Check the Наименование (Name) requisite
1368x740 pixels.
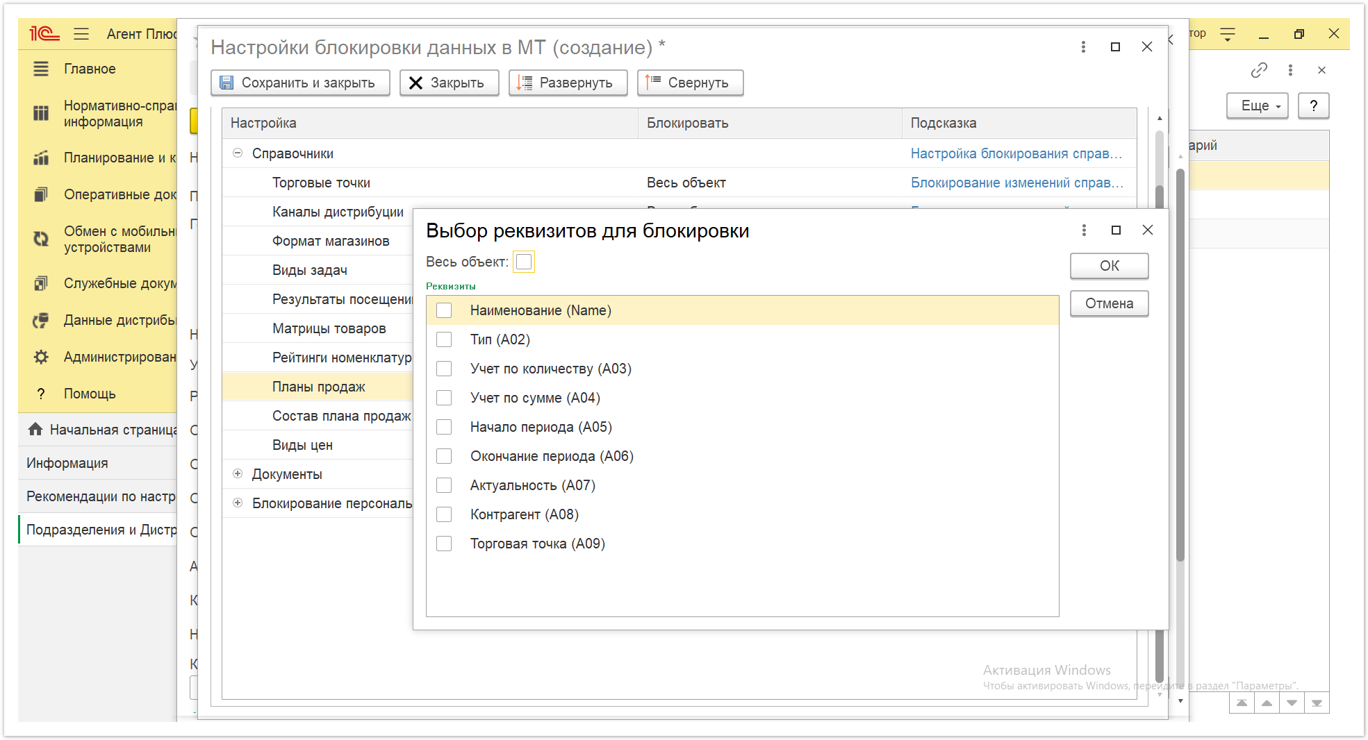(x=444, y=310)
